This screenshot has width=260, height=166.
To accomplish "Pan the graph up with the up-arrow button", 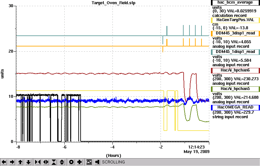I will [20, 162].
